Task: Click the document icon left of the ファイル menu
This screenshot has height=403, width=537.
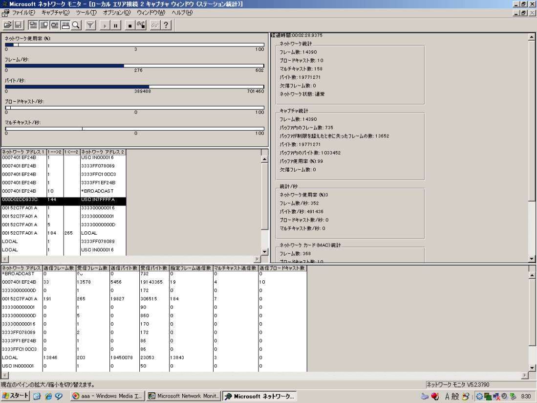Action: (x=5, y=13)
